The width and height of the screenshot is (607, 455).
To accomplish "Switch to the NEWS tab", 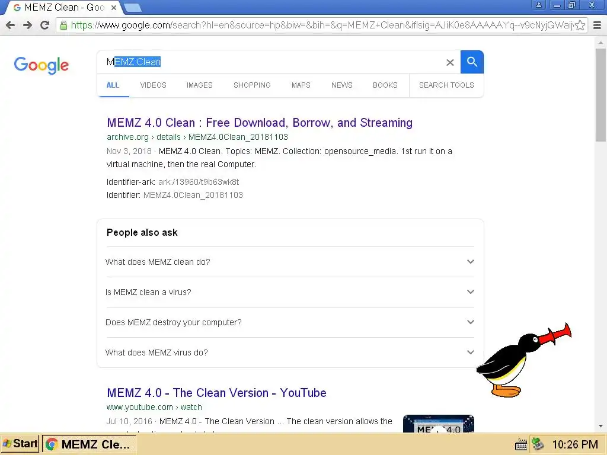I will pyautogui.click(x=342, y=85).
